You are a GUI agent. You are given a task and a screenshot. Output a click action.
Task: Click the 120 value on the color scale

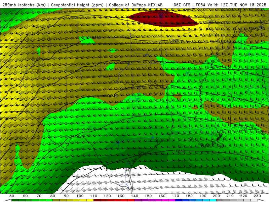(x=107, y=196)
